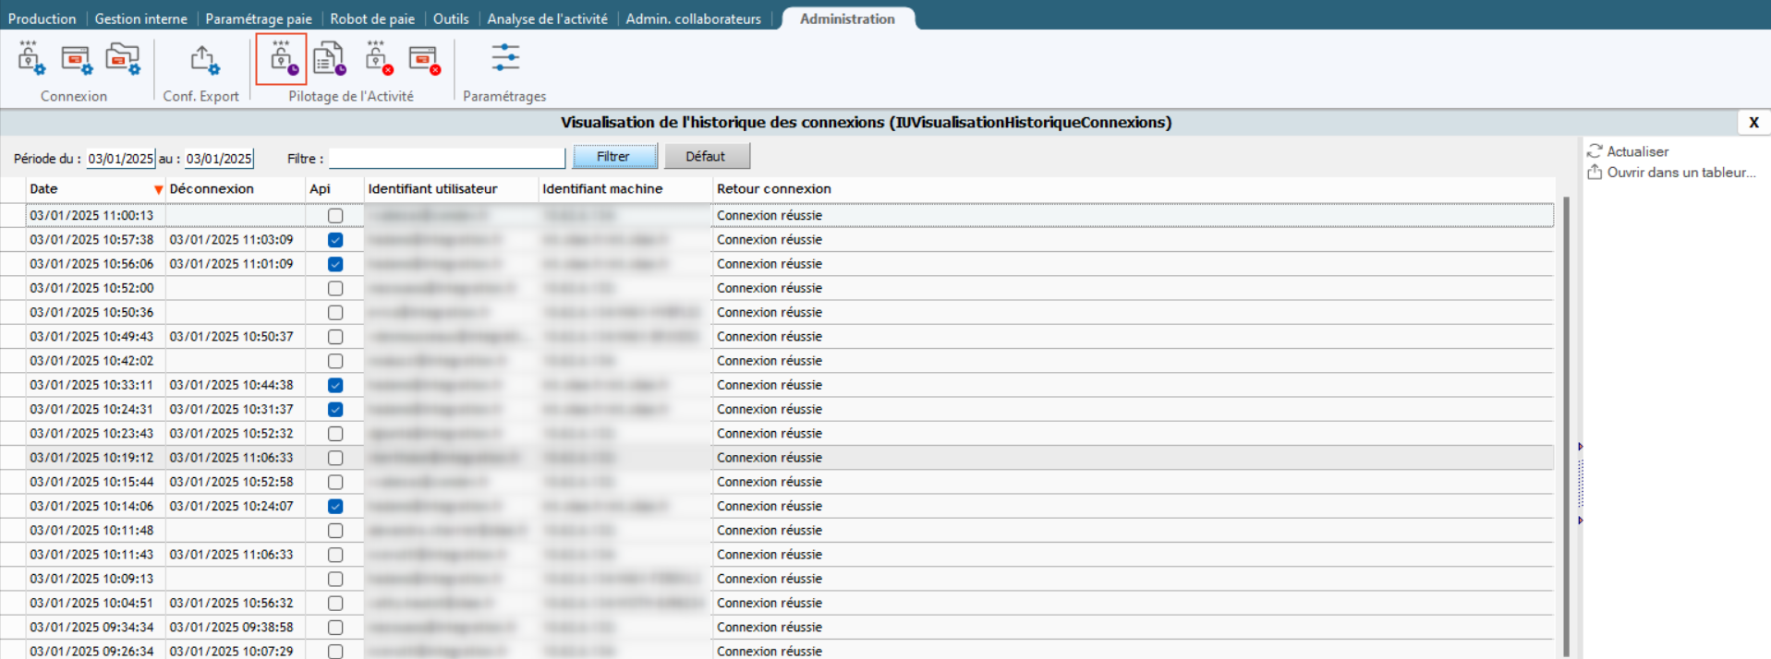Collapse side panel using upper splitter arrow

(1580, 447)
